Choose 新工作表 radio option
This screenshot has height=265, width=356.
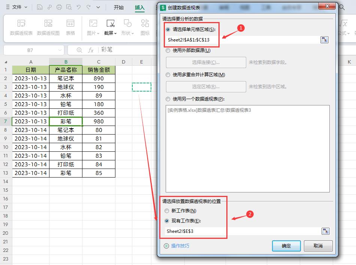click(167, 211)
